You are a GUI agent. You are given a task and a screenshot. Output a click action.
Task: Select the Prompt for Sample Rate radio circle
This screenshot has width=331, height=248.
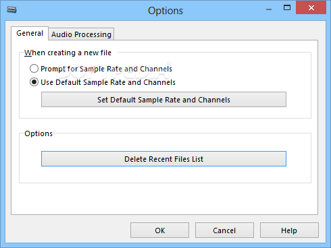click(34, 69)
